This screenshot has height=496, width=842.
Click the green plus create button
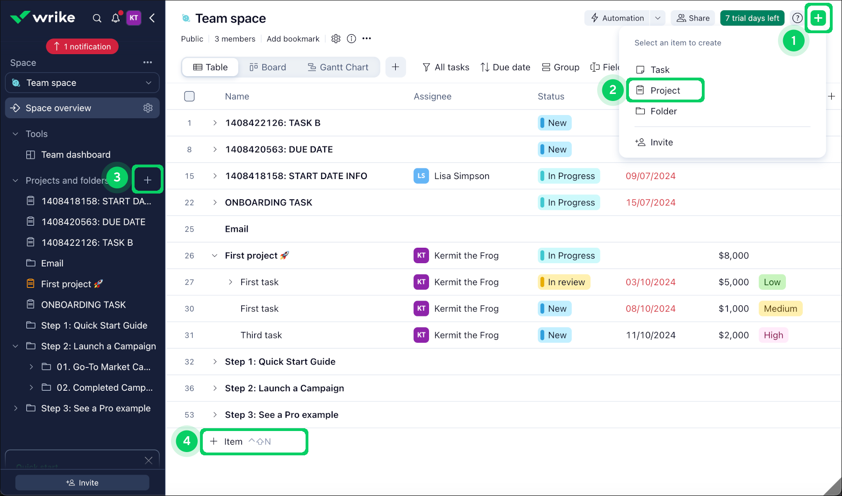pos(818,18)
